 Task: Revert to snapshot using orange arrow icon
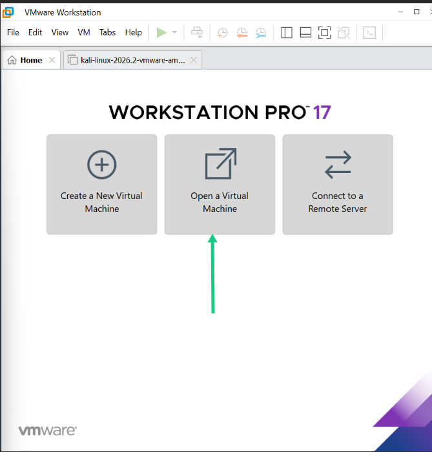pos(242,32)
